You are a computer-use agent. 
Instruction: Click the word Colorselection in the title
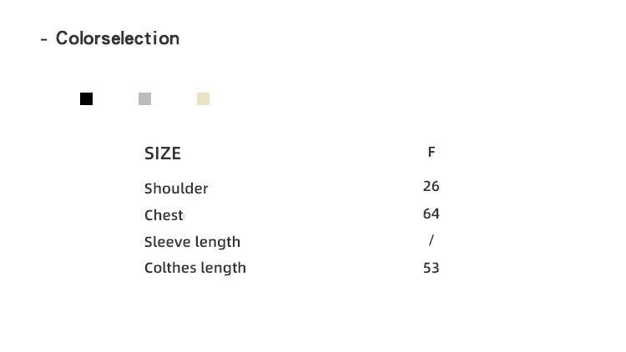117,38
